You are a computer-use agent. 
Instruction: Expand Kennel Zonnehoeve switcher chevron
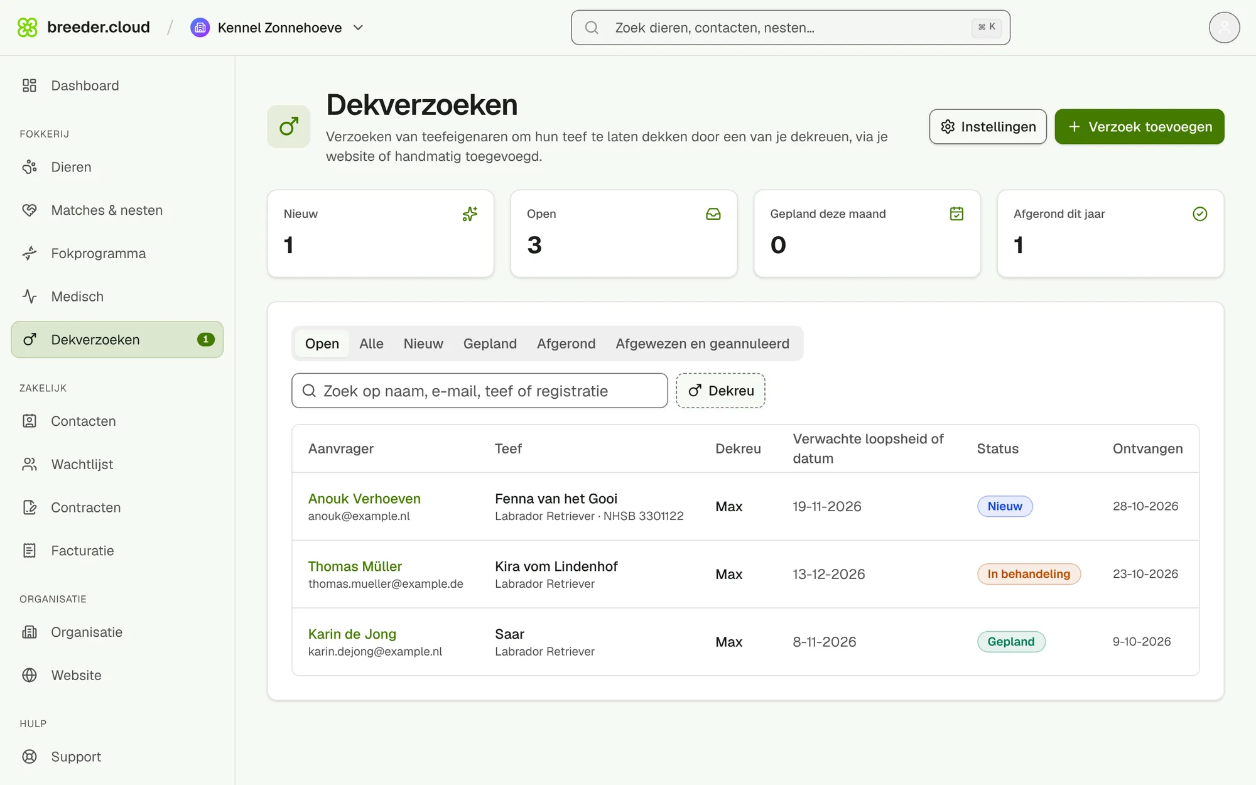[x=359, y=28]
